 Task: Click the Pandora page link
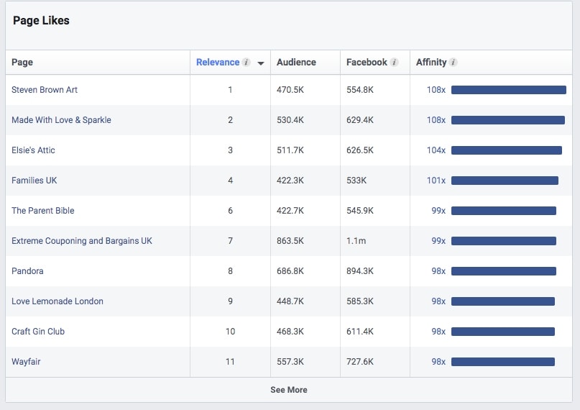point(27,271)
